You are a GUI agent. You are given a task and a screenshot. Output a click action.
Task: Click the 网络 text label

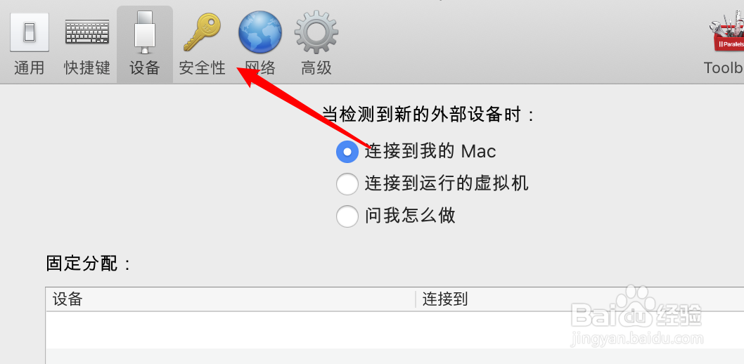[x=260, y=67]
